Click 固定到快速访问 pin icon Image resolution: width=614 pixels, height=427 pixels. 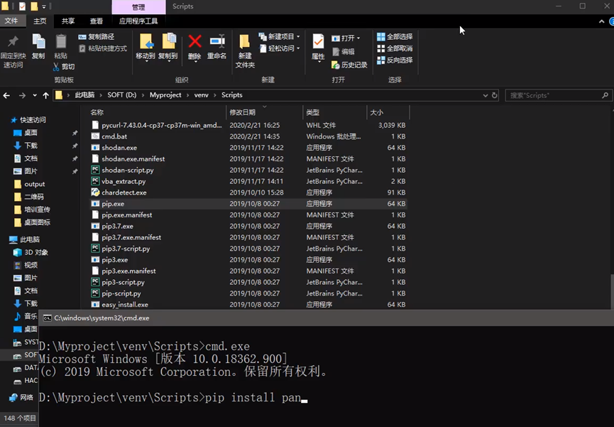(x=13, y=43)
